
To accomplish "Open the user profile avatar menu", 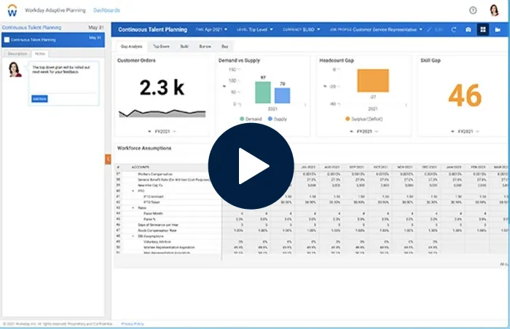I will (494, 10).
